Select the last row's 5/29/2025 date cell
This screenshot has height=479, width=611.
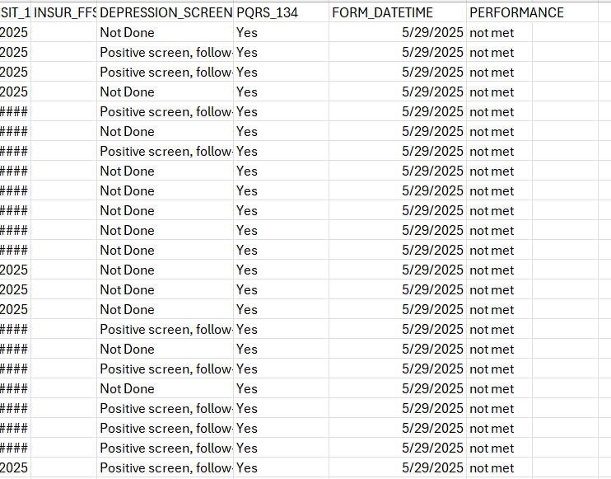click(398, 468)
